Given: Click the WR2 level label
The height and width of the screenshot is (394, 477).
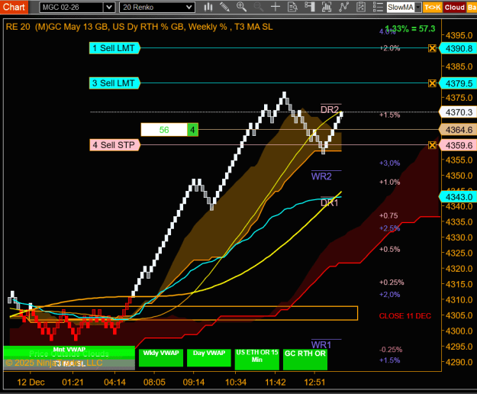Looking at the screenshot, I should pyautogui.click(x=321, y=176).
